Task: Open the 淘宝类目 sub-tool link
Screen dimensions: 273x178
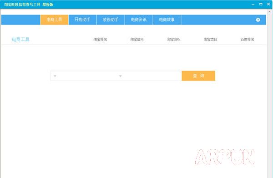Action: [x=211, y=40]
